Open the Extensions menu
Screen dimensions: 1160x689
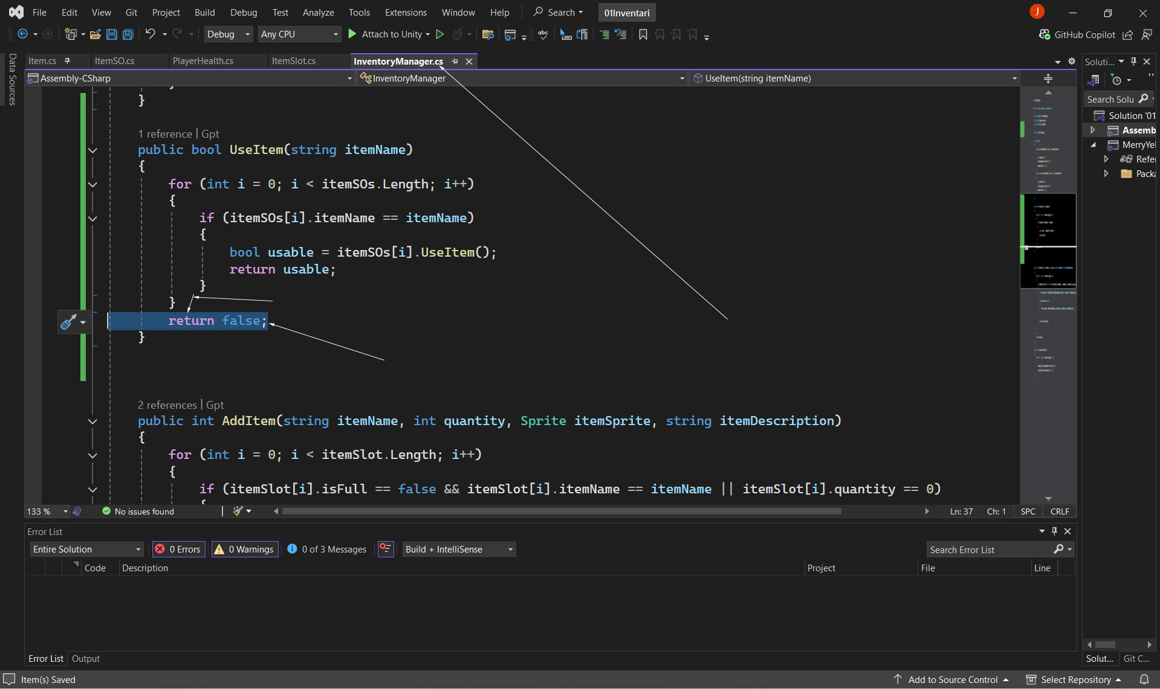tap(405, 12)
